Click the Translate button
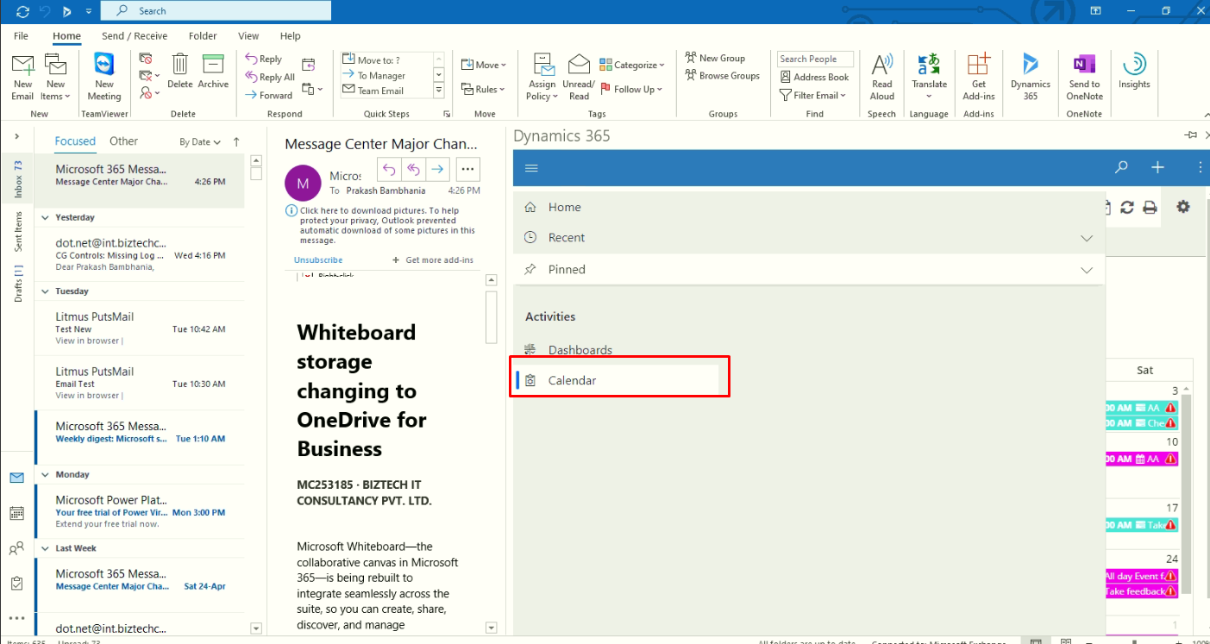 [x=930, y=77]
